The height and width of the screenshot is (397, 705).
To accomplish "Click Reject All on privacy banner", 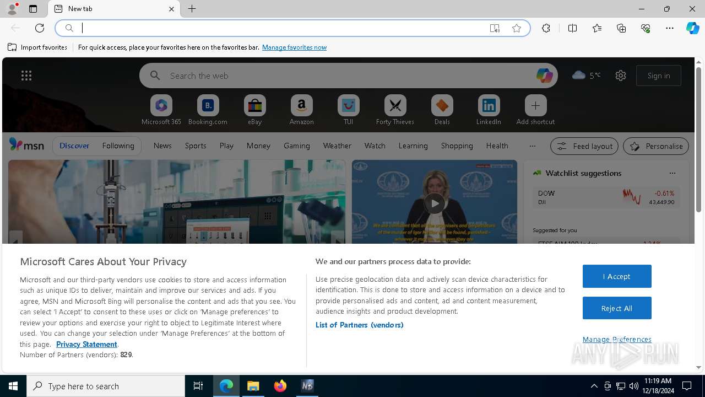I will pyautogui.click(x=617, y=308).
